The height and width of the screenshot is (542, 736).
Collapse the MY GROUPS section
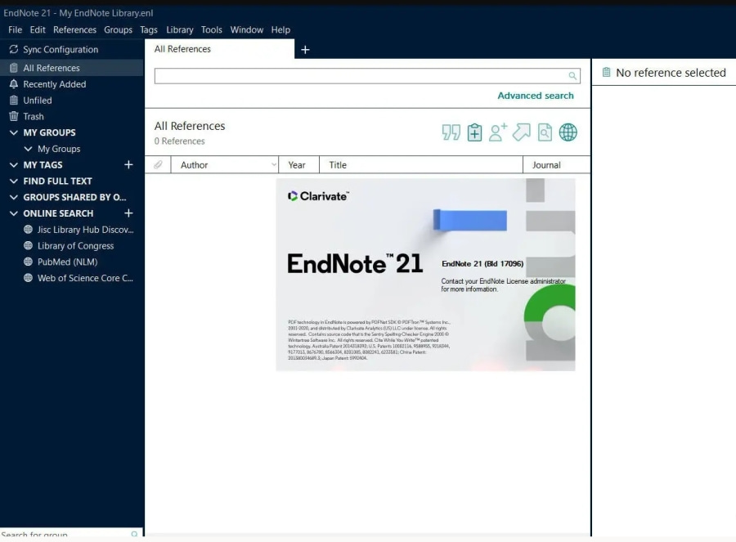[x=13, y=132]
